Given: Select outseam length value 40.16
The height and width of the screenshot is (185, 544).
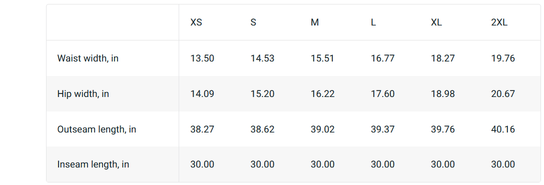Looking at the screenshot, I should click(503, 129).
